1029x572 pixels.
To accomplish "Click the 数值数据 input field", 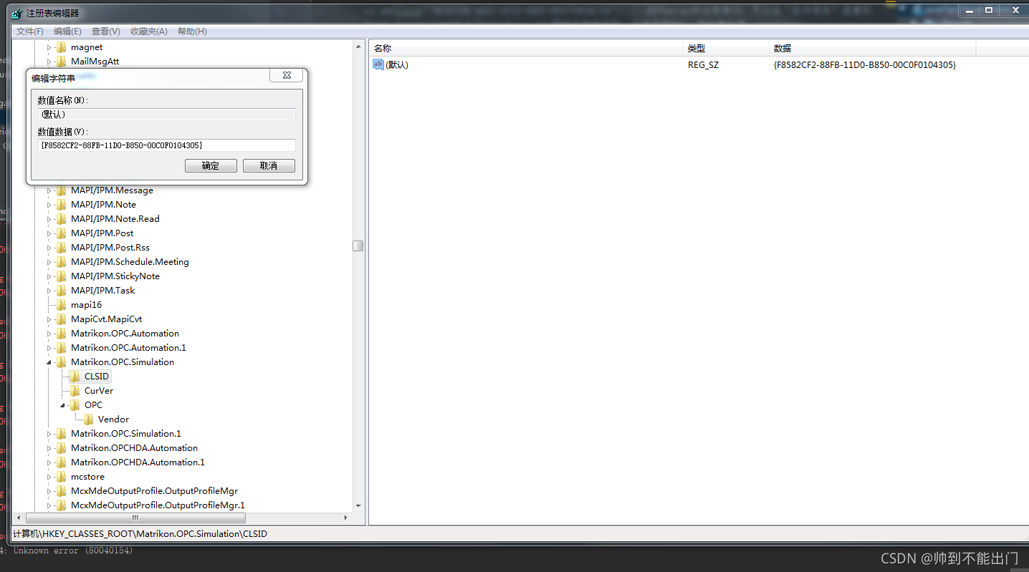I will coord(166,145).
